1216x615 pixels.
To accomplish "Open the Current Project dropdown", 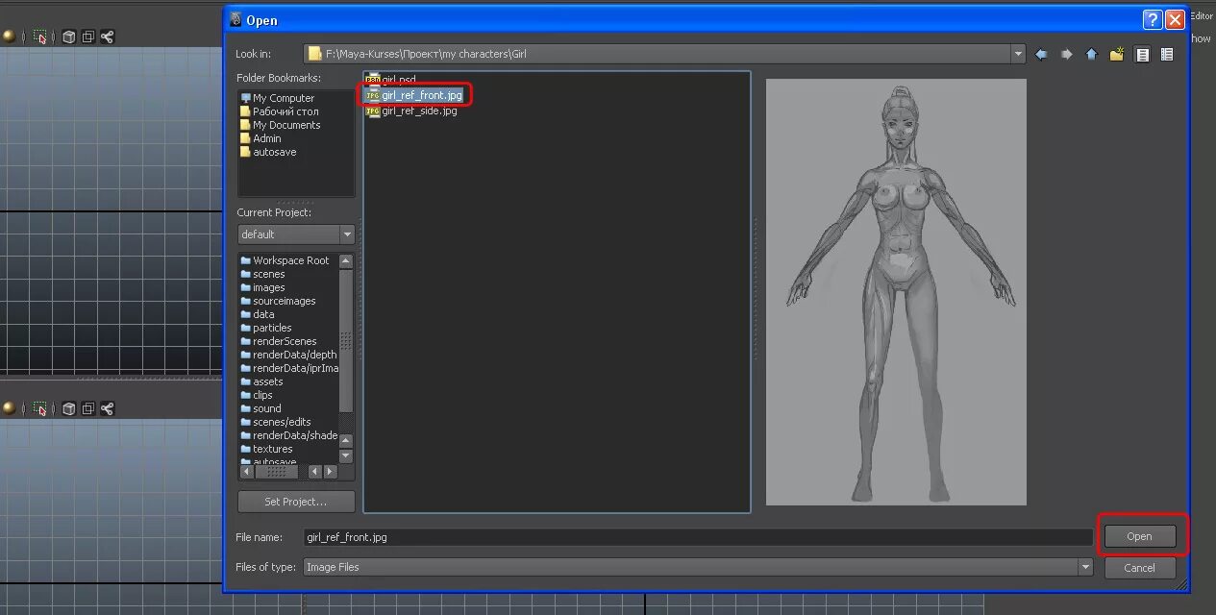I will pyautogui.click(x=347, y=234).
